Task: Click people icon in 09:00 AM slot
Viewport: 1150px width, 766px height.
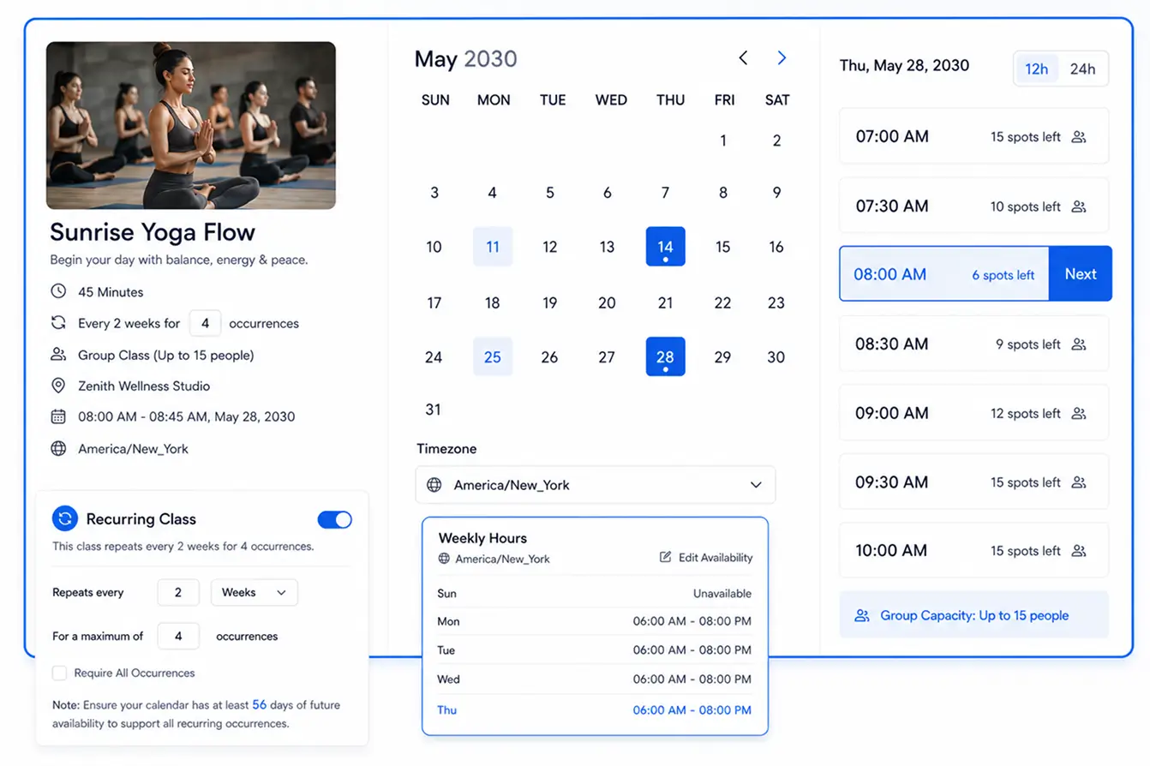Action: pos(1079,414)
